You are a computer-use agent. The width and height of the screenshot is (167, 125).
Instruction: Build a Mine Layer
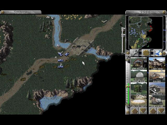(157, 101)
